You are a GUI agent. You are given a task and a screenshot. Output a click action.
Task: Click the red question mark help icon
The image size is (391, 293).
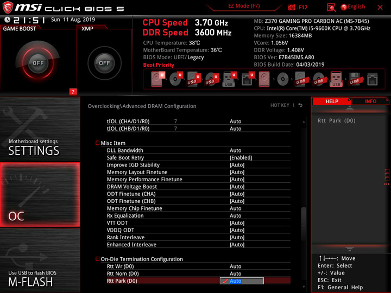pos(73,92)
